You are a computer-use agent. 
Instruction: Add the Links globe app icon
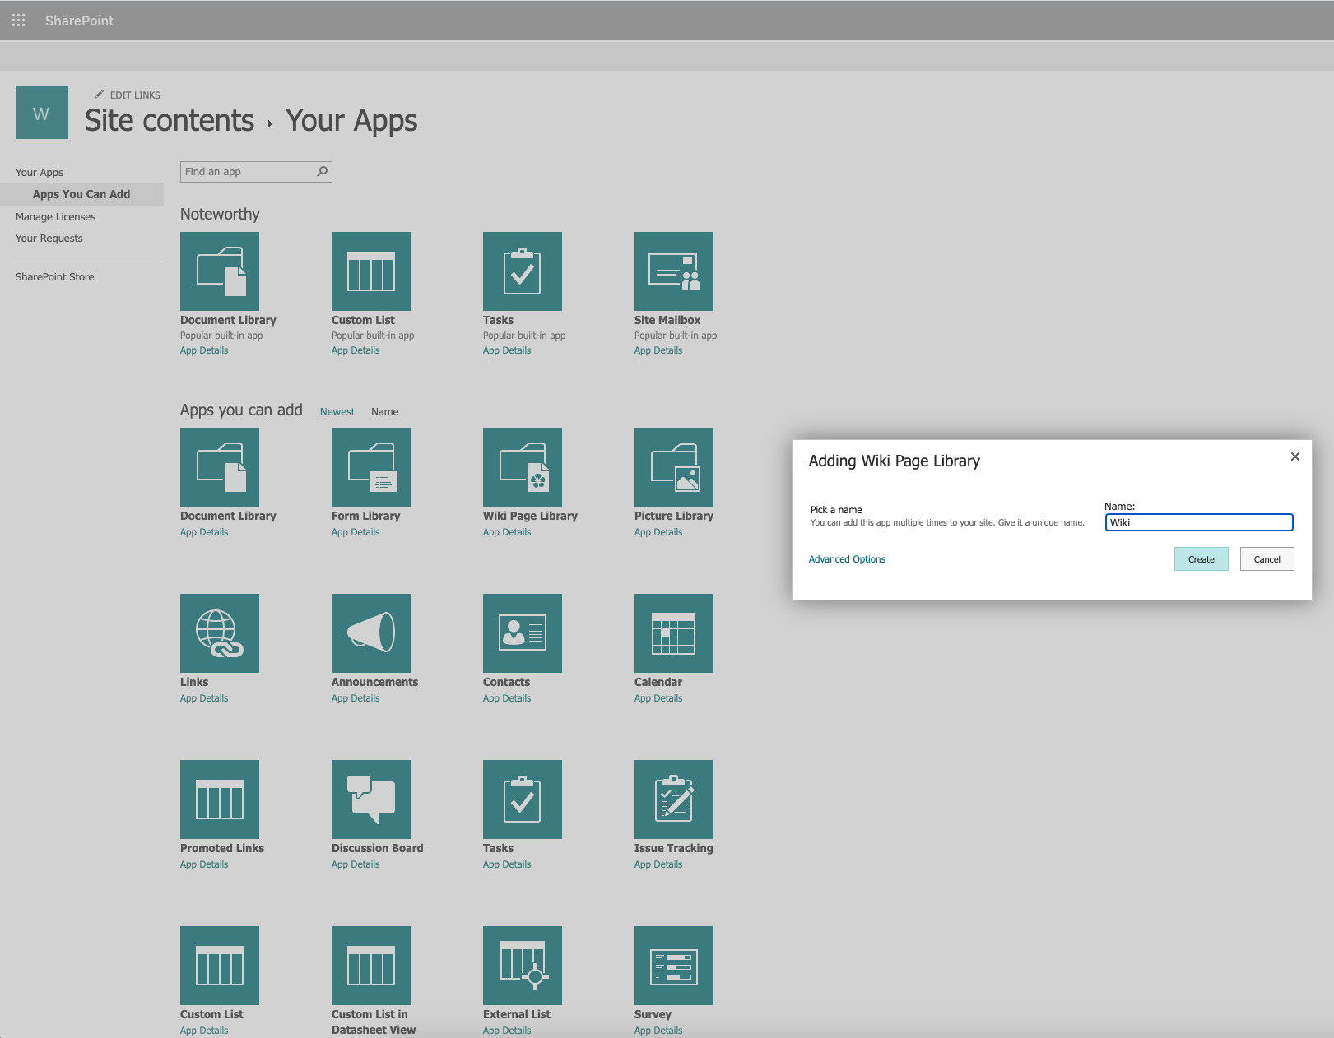point(219,633)
